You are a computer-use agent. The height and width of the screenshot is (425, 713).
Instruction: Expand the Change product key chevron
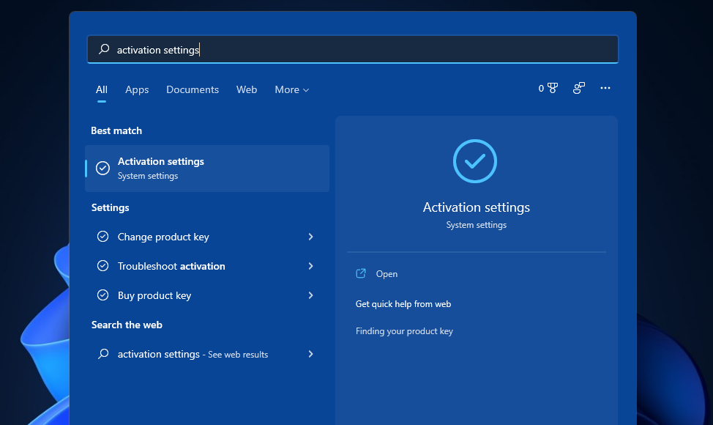click(x=310, y=237)
